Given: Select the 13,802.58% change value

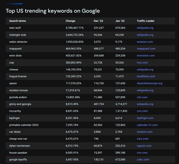Looking at the screenshot, I should [73, 97].
